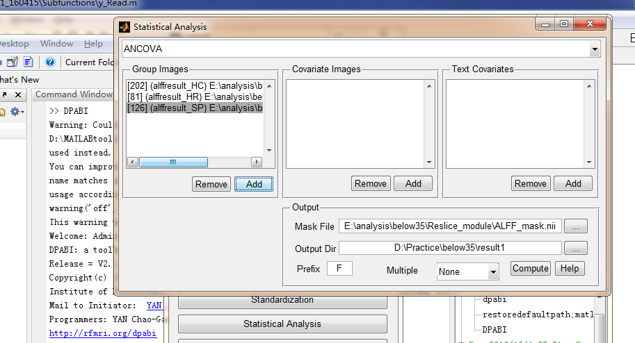Click the blue question mark help icon
This screenshot has height=343, width=635.
(50, 62)
